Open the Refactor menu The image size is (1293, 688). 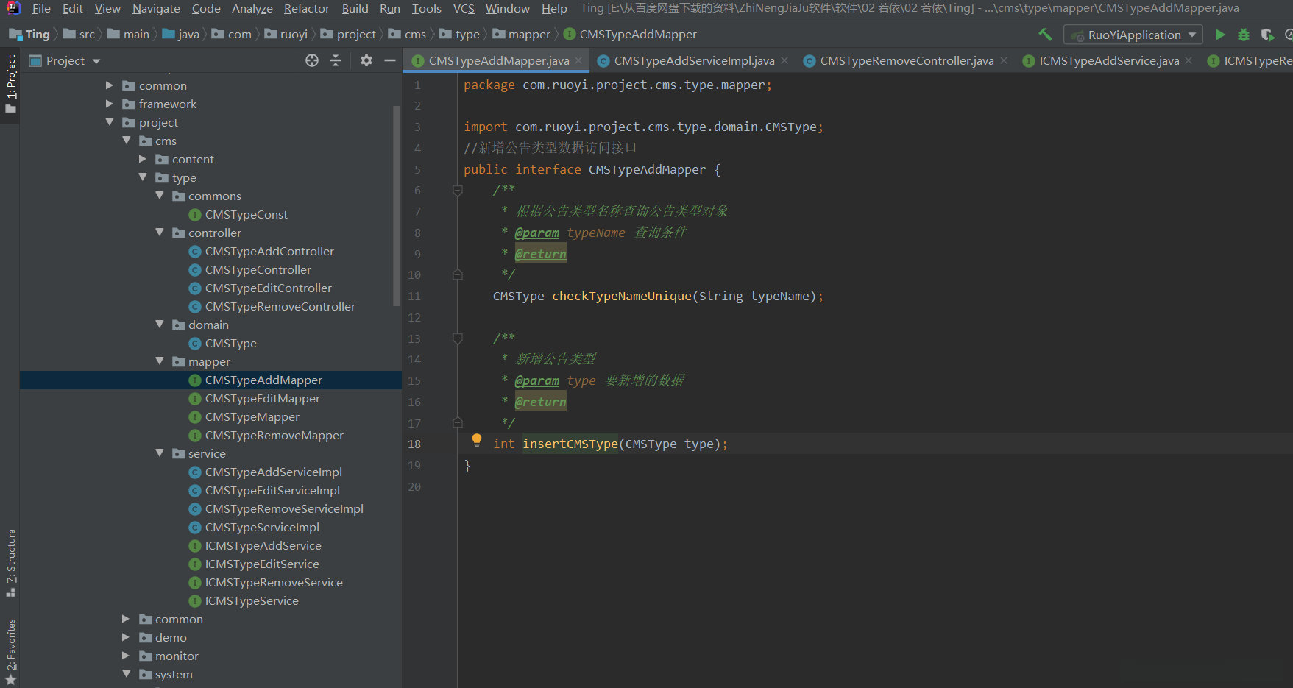(x=306, y=9)
